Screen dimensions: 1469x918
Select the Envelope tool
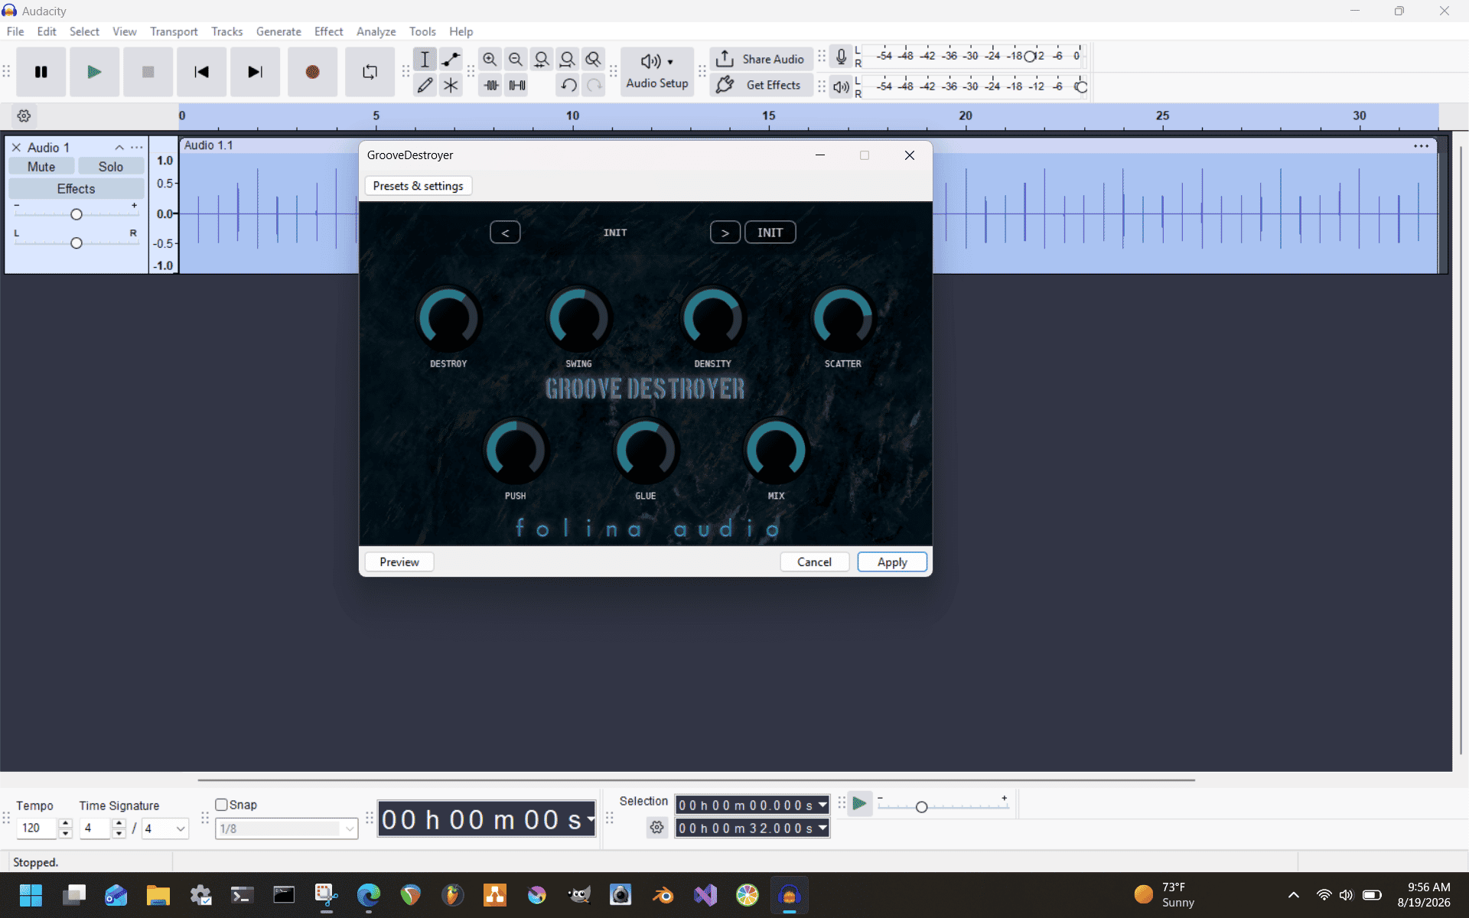[451, 59]
